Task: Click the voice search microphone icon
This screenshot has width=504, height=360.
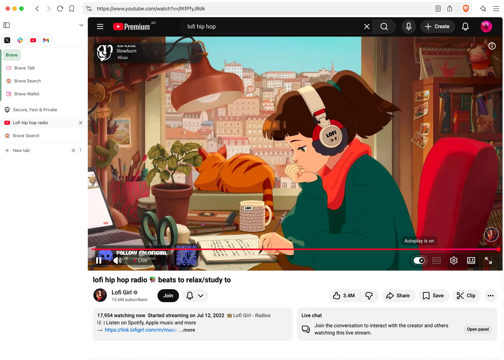Action: (x=408, y=27)
